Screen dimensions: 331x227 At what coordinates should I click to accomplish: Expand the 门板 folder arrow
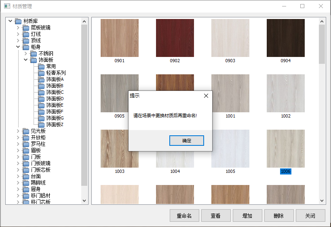click(18, 157)
